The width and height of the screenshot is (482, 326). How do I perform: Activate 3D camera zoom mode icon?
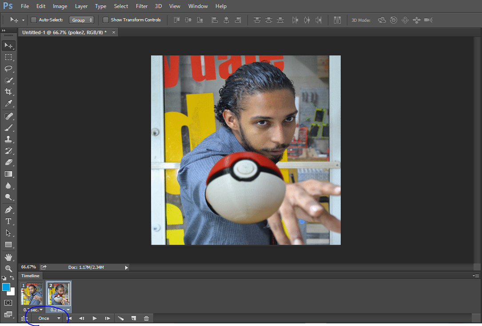428,20
